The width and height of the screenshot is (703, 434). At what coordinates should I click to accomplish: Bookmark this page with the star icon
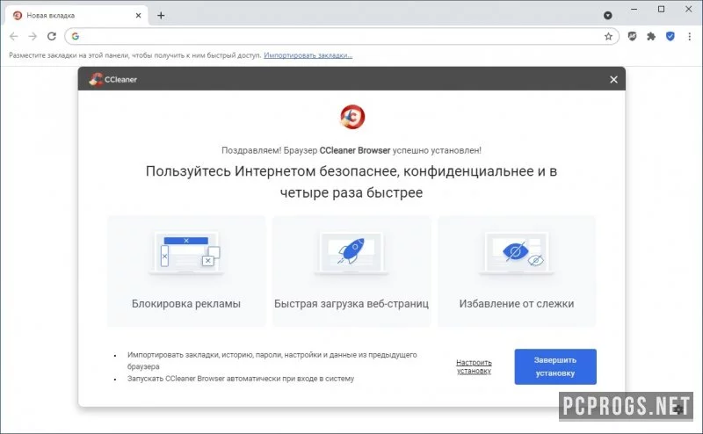(608, 36)
